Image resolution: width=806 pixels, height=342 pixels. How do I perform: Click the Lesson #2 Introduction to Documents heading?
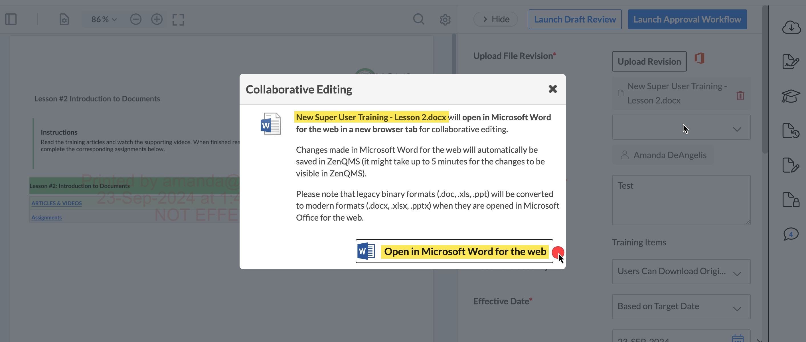point(97,99)
